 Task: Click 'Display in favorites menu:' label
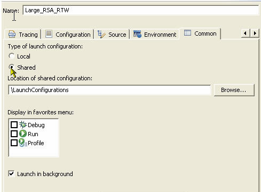point(41,112)
